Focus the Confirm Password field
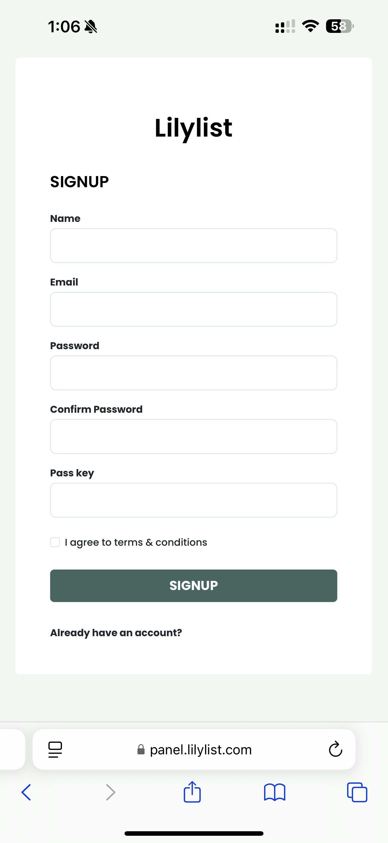Screen dimensions: 388x843 click(194, 436)
